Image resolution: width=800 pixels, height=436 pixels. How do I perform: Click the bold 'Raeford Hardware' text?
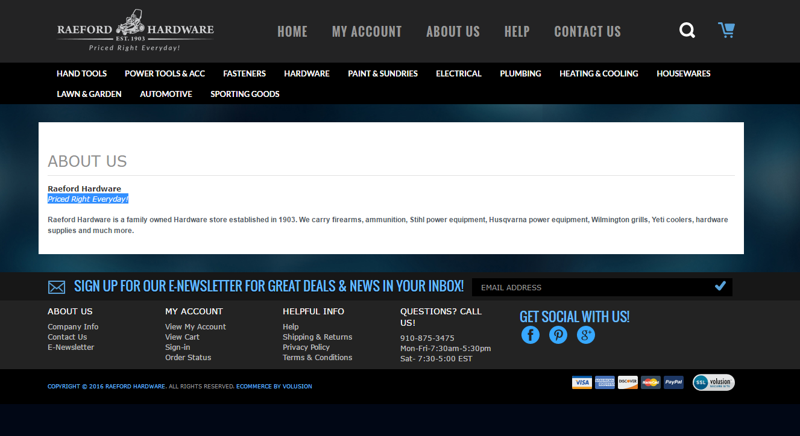pyautogui.click(x=84, y=189)
